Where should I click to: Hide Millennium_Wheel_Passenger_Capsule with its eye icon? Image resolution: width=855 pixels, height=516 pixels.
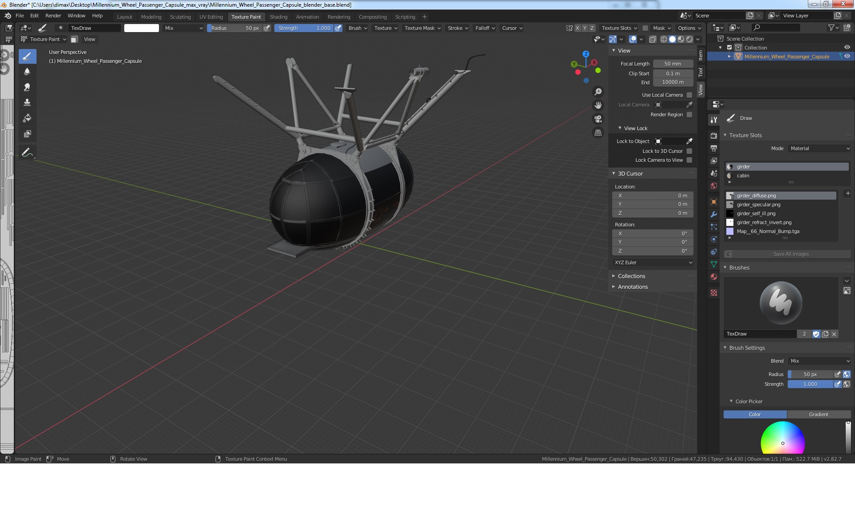tap(847, 57)
